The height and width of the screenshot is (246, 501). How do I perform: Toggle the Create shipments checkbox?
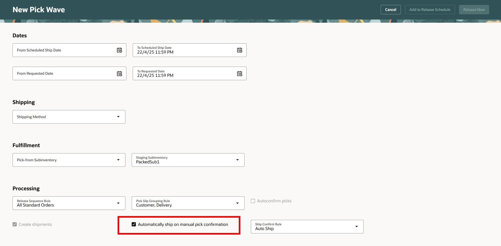(x=15, y=224)
